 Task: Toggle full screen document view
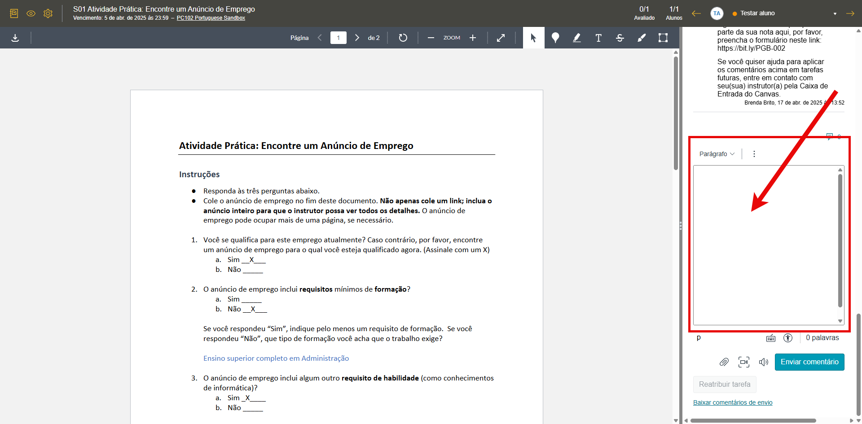coord(501,38)
